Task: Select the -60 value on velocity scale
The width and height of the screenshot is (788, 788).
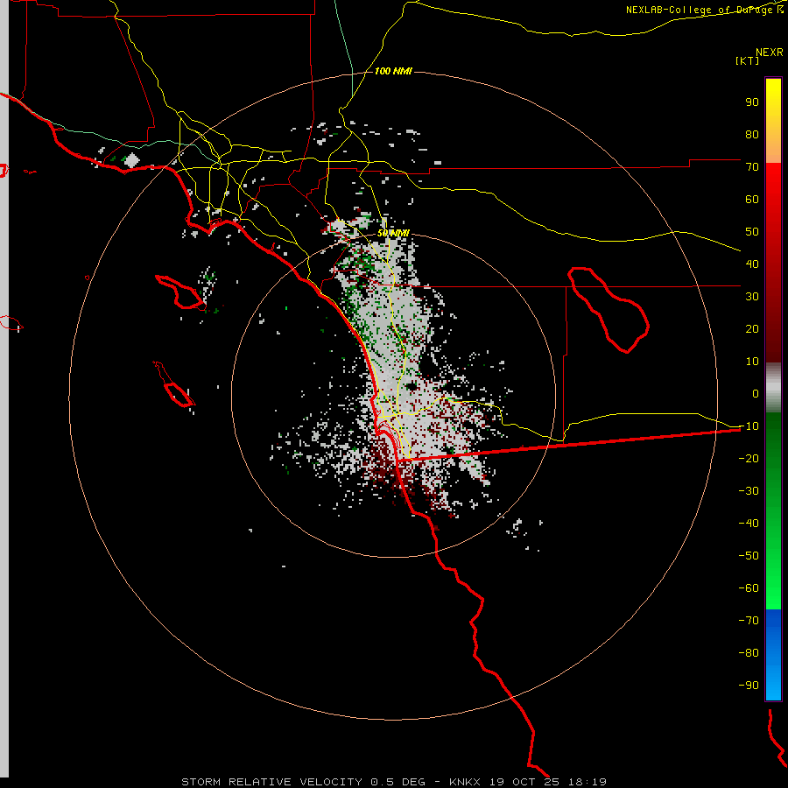Action: [749, 588]
